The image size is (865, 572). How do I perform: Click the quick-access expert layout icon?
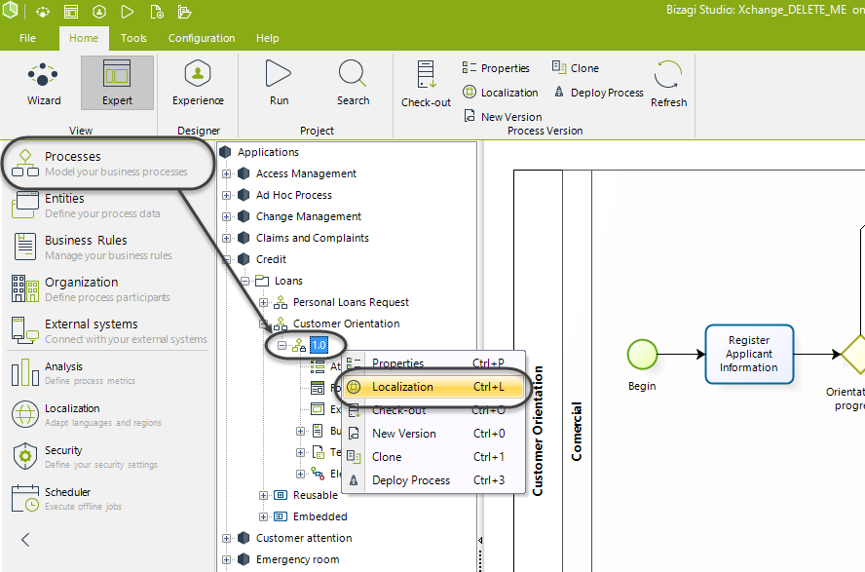coord(70,12)
